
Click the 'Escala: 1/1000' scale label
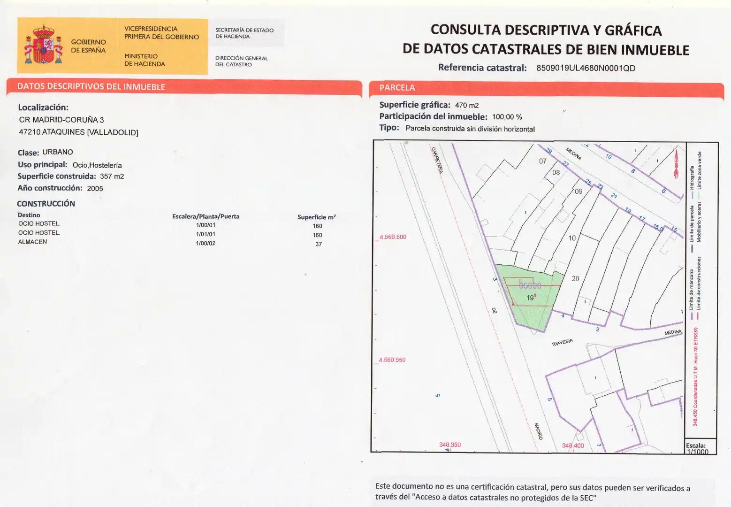click(x=697, y=449)
